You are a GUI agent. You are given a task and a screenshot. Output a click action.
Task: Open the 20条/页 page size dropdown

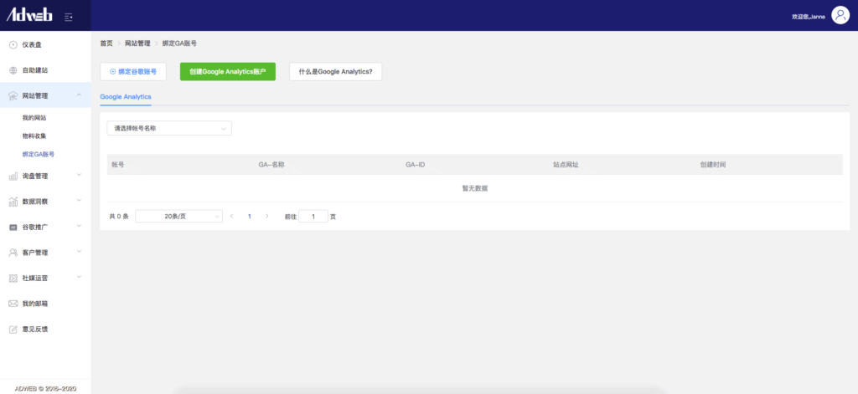[x=178, y=216]
